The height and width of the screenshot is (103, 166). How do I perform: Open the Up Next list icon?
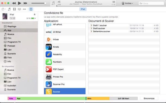pos(113,2)
